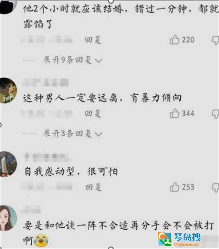Reply to the 露馅了 comment
The height and width of the screenshot is (249, 219).
tap(93, 40)
